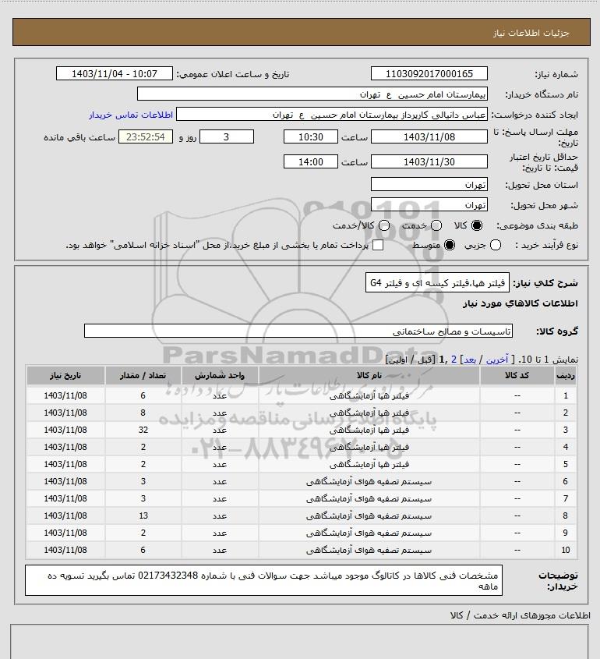Click the نام کالا column header
Screen dimensions: 600x659
click(369, 375)
